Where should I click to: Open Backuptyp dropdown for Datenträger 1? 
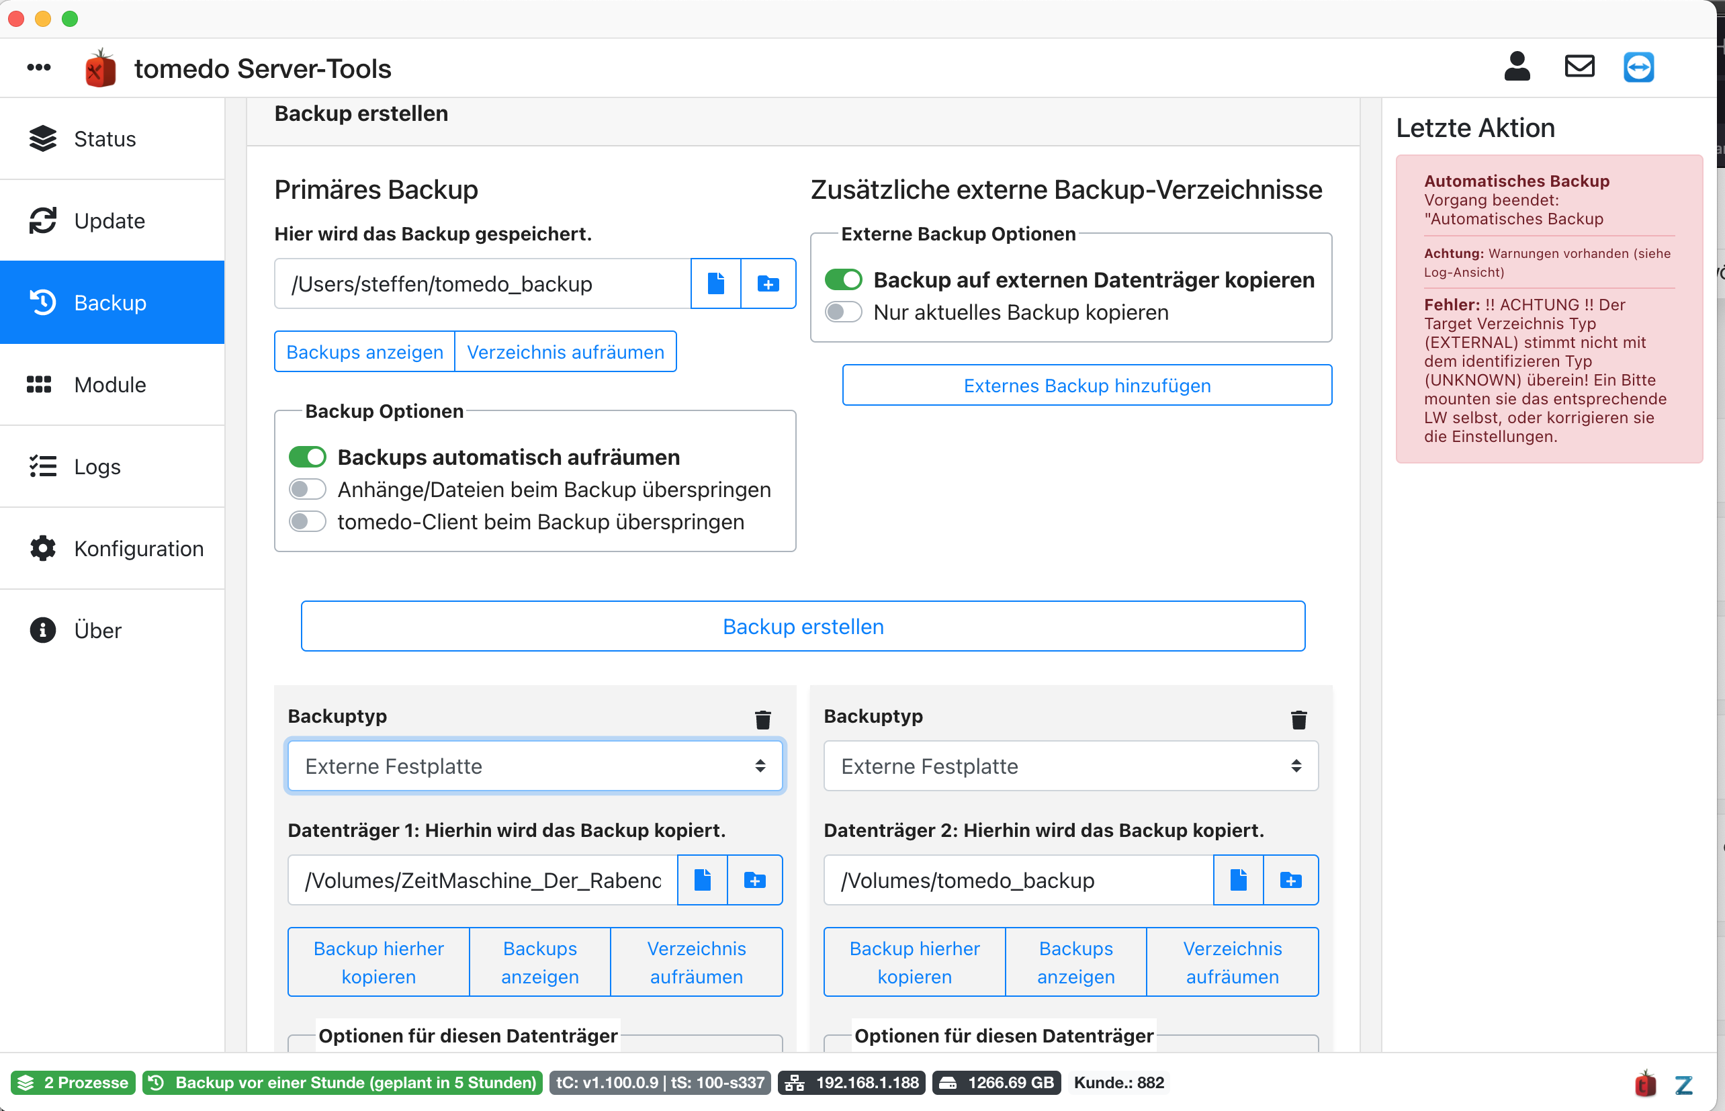[x=535, y=766]
